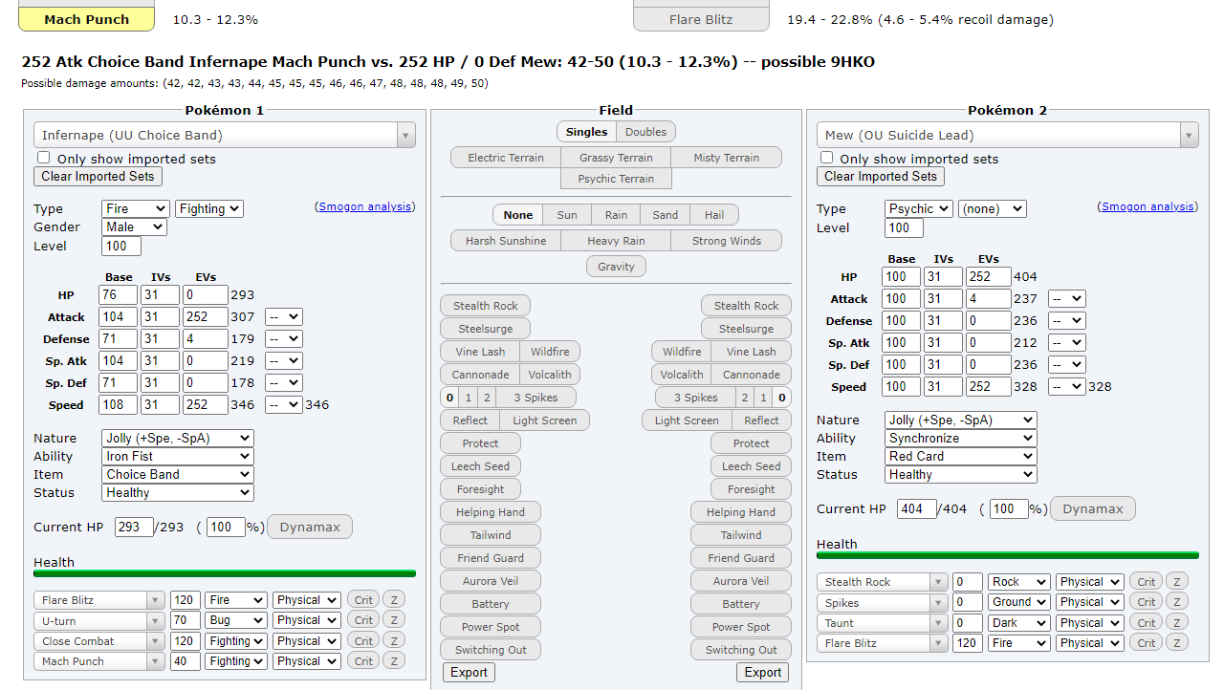Select the Doubles format toggle

[645, 132]
